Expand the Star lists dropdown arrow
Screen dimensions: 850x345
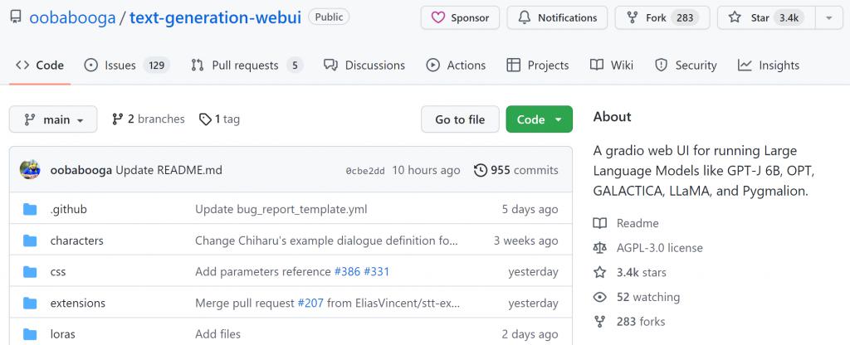tap(829, 18)
